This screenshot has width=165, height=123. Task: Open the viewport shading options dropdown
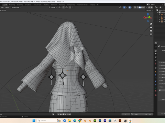pos(146,8)
